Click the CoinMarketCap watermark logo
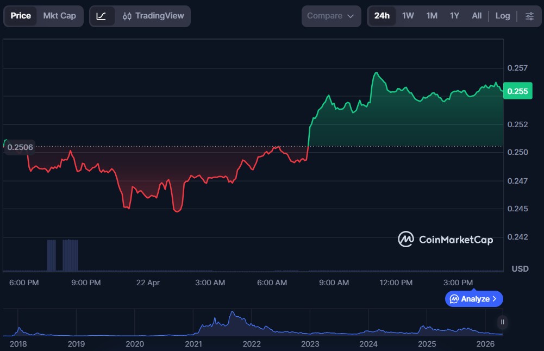 [406, 239]
